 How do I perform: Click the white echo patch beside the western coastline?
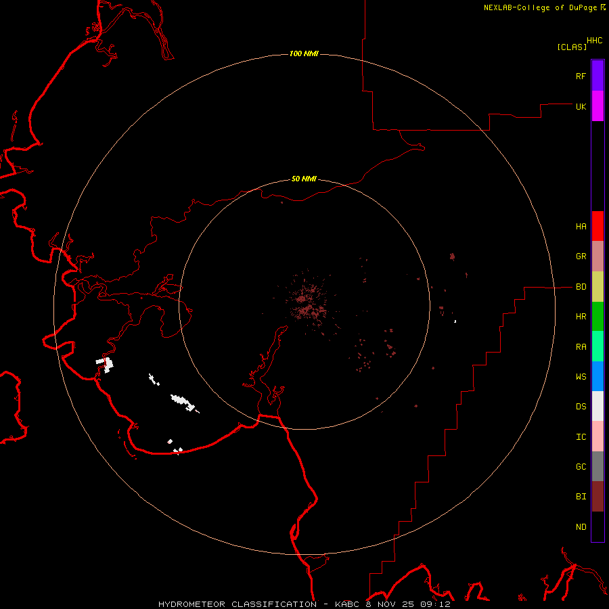point(106,365)
